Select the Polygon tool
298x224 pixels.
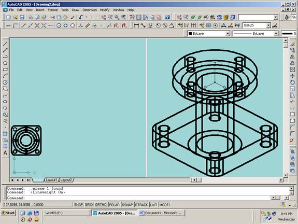(x=5, y=63)
